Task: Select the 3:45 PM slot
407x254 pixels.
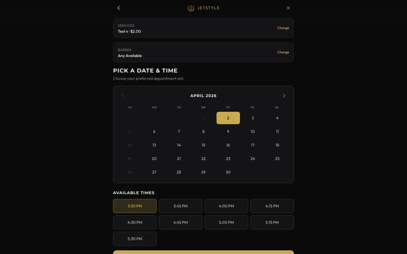Action: click(x=181, y=206)
